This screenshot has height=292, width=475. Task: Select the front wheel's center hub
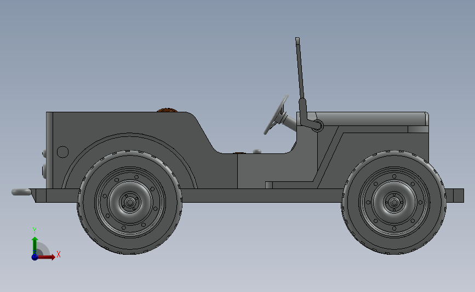(394, 202)
